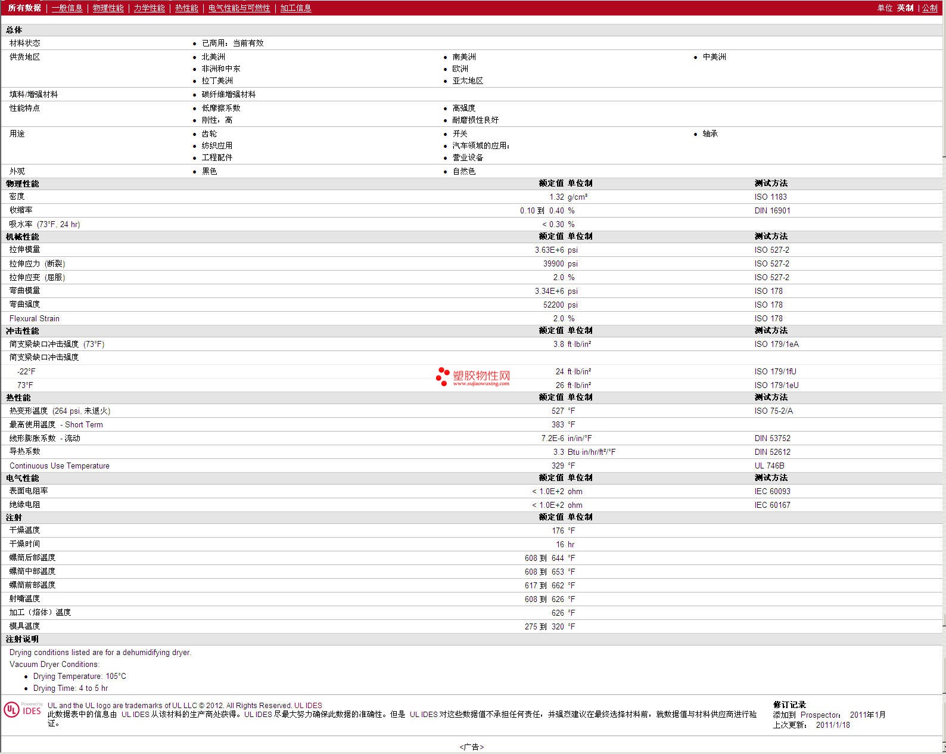Click the <广告> advertisement label

coord(472,747)
